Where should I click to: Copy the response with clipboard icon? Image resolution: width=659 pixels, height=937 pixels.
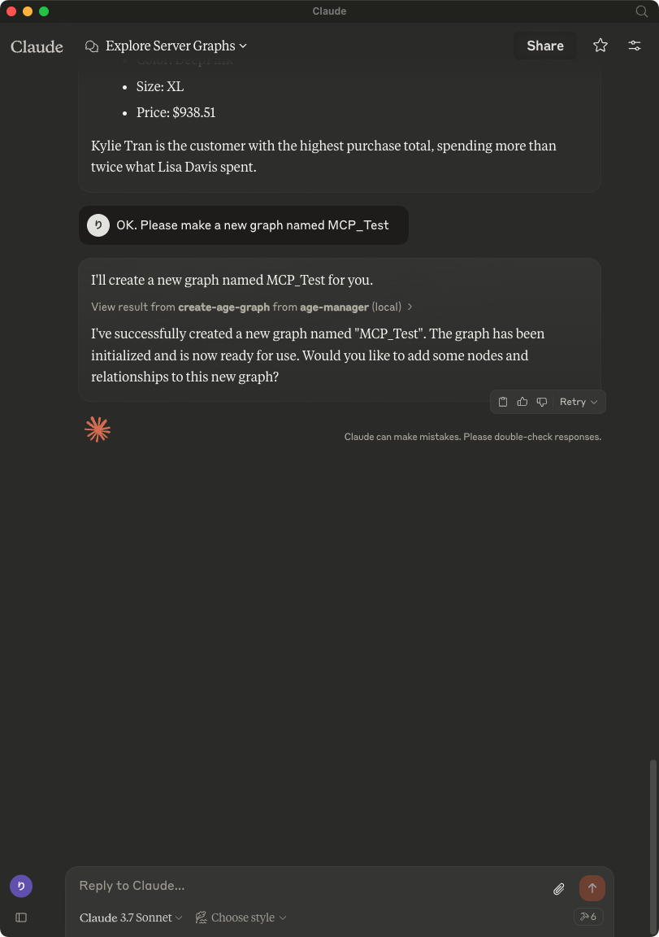point(503,402)
